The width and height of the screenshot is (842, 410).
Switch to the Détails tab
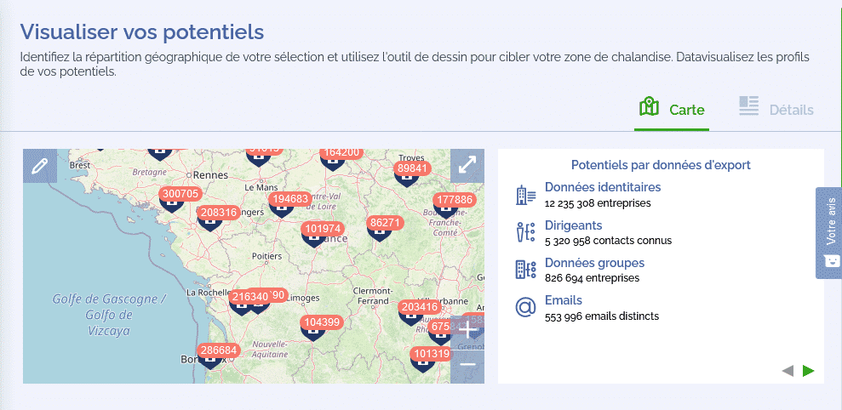pyautogui.click(x=776, y=109)
